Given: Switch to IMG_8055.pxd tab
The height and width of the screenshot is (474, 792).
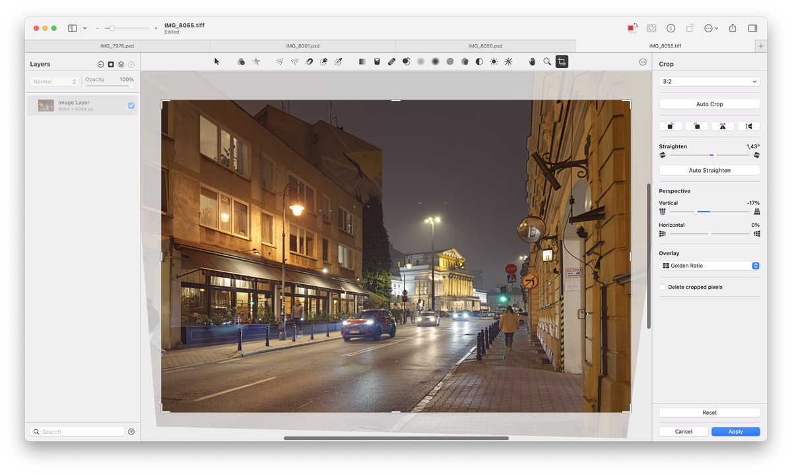Looking at the screenshot, I should point(485,46).
